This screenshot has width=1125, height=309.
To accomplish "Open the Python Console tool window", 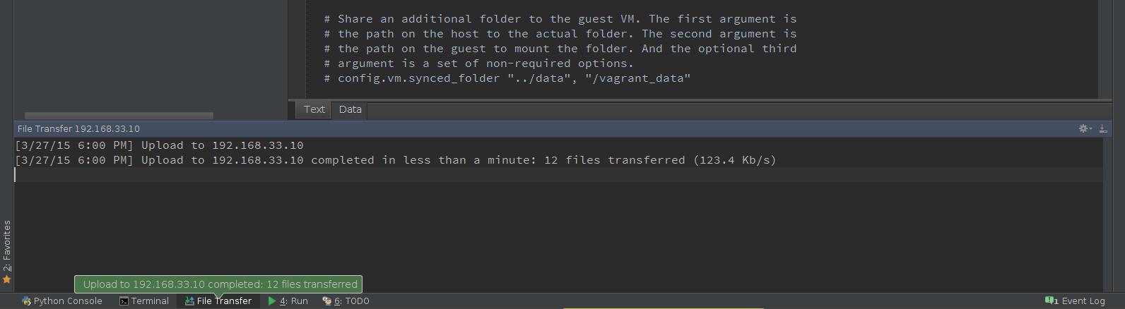I will pyautogui.click(x=62, y=301).
